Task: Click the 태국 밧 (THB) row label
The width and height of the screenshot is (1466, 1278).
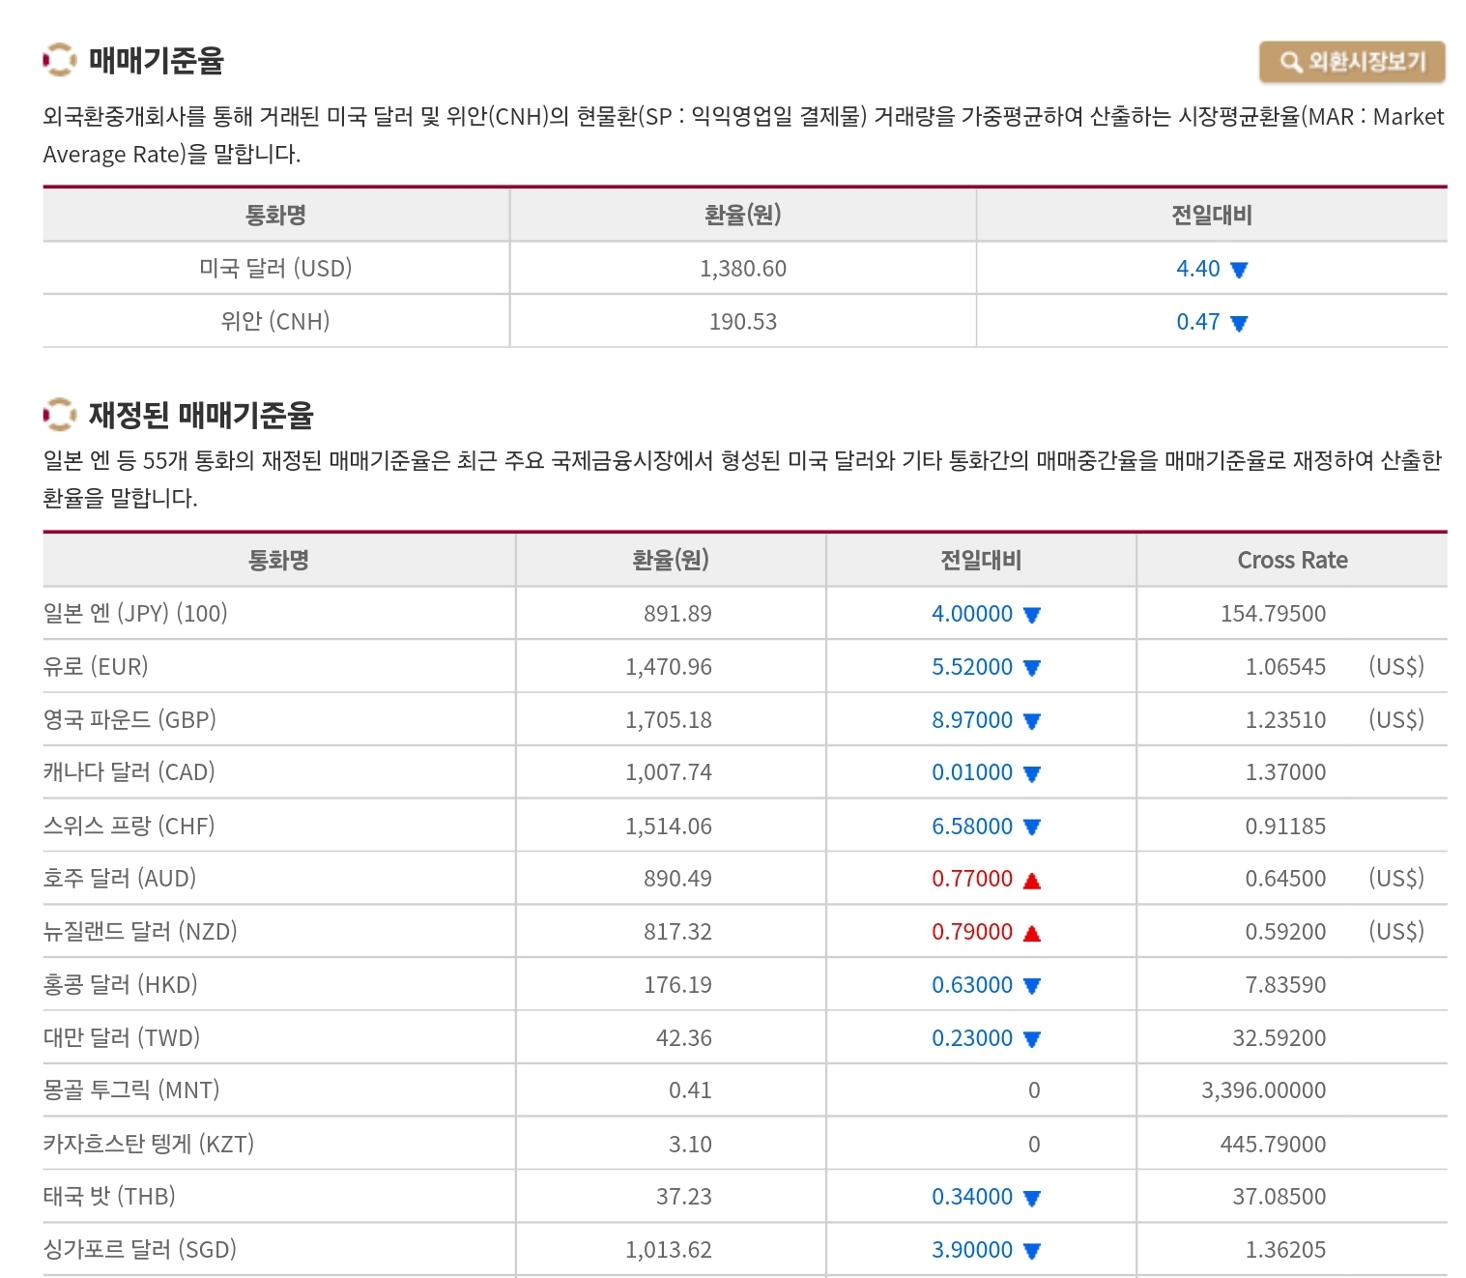Action: [x=109, y=1196]
